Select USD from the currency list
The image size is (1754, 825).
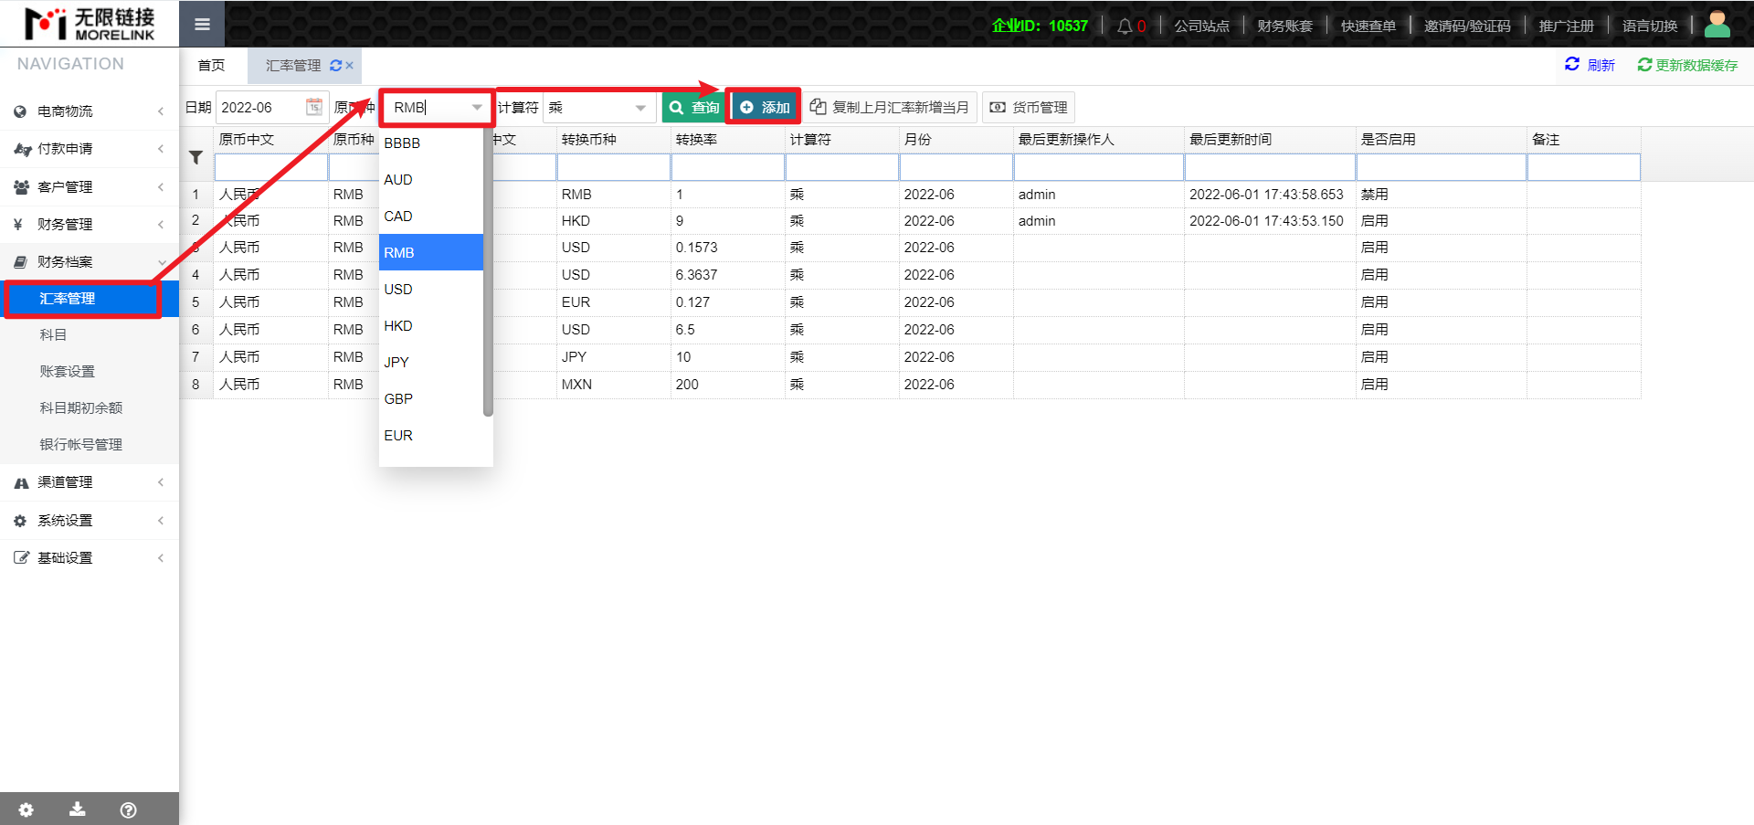click(398, 290)
